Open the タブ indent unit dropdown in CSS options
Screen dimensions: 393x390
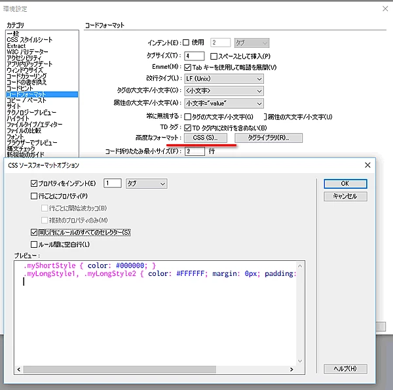click(146, 184)
